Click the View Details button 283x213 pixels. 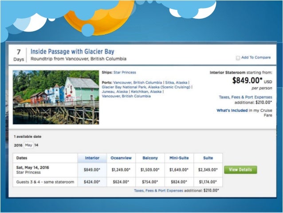[x=240, y=170]
